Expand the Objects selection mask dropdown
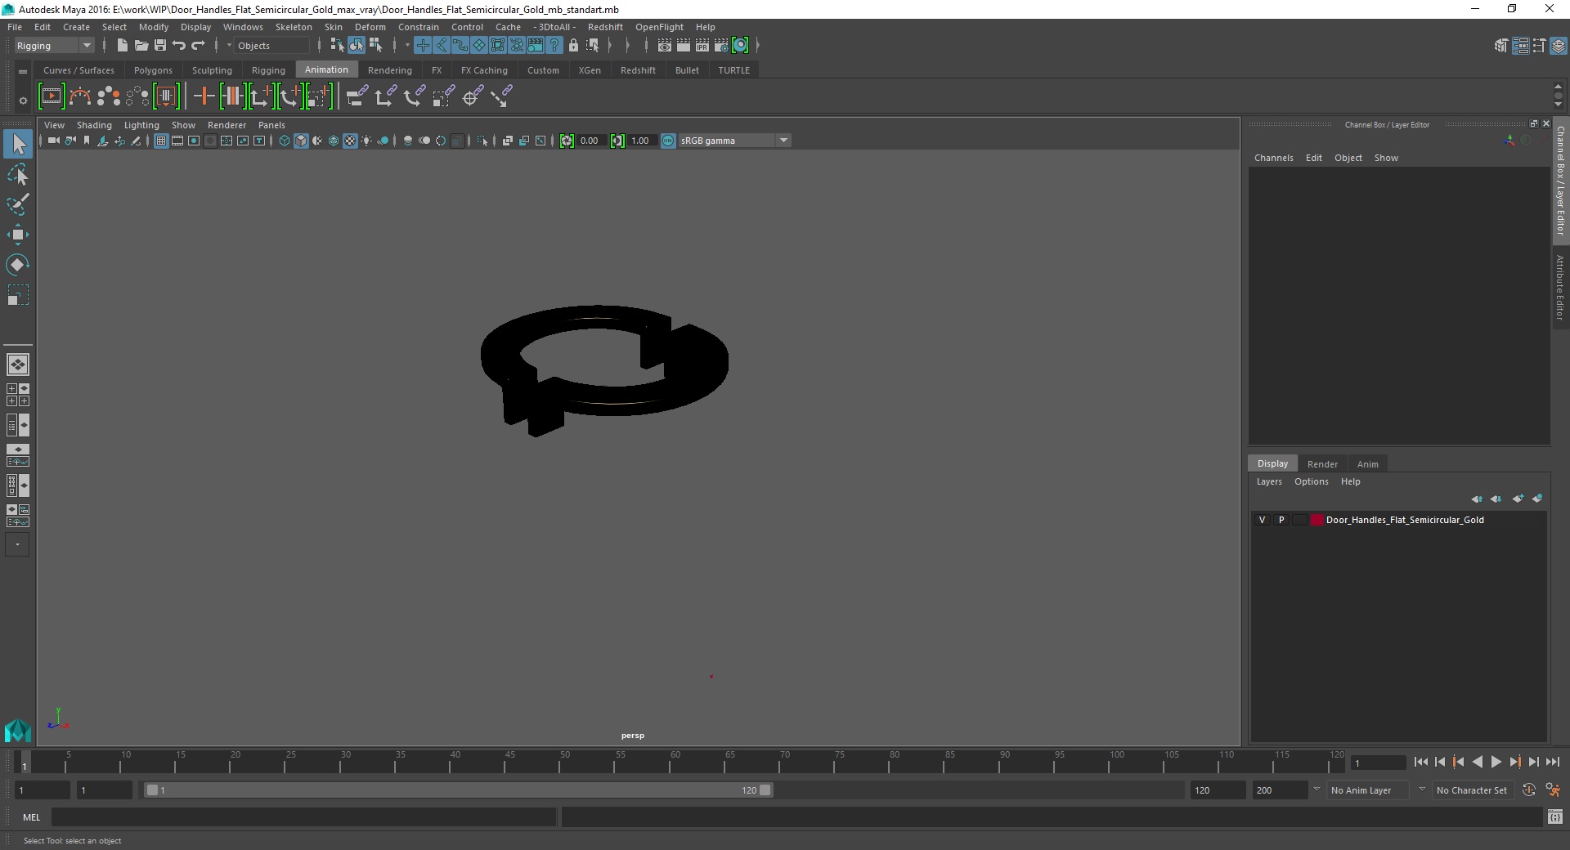This screenshot has width=1570, height=850. [229, 46]
